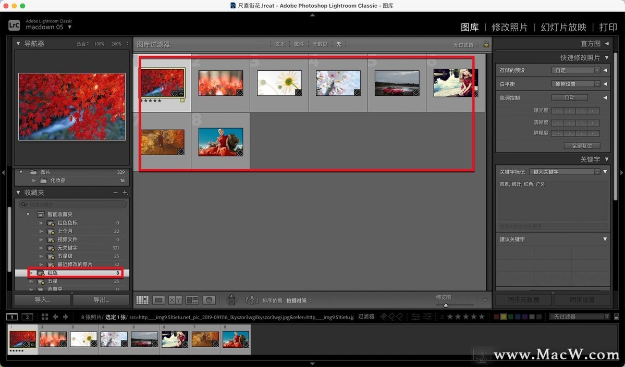Click 自动 tone control button

click(570, 97)
